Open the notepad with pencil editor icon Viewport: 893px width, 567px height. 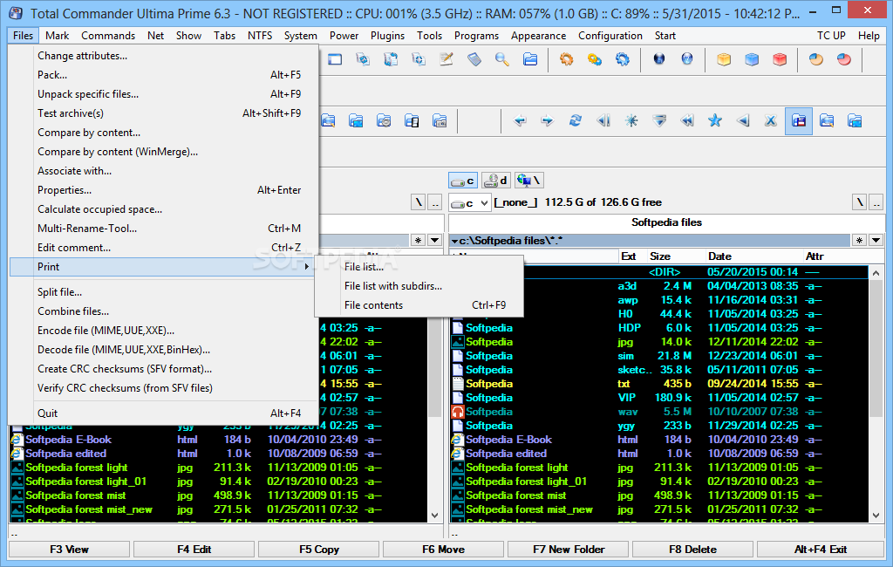[446, 59]
